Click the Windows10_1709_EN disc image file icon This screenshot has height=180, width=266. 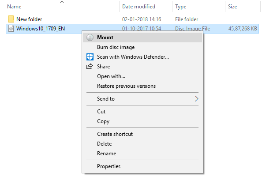click(11, 29)
